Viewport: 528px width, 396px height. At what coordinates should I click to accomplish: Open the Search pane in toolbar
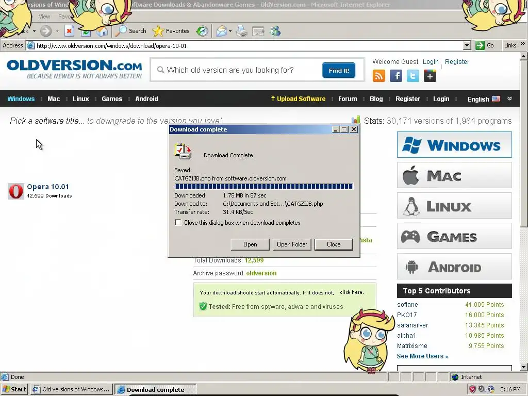131,31
